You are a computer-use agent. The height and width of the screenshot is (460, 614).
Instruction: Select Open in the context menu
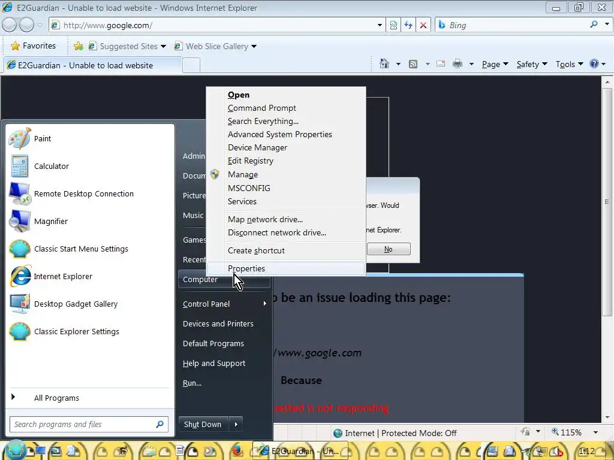pos(286,95)
